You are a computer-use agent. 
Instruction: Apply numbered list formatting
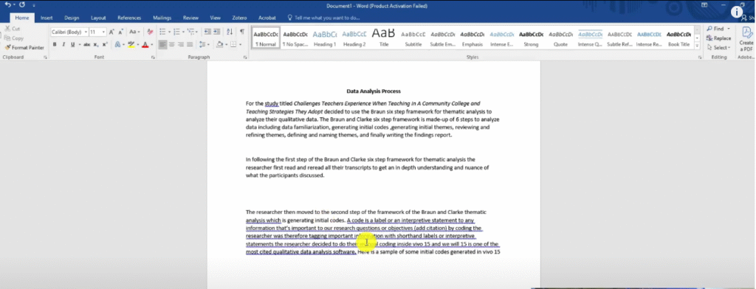[177, 32]
